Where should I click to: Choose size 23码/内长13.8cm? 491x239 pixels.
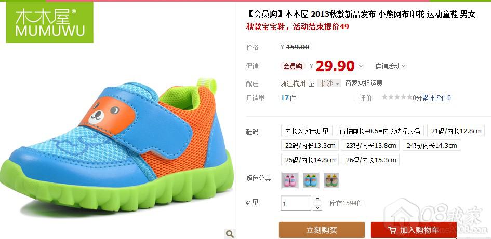tap(371, 145)
